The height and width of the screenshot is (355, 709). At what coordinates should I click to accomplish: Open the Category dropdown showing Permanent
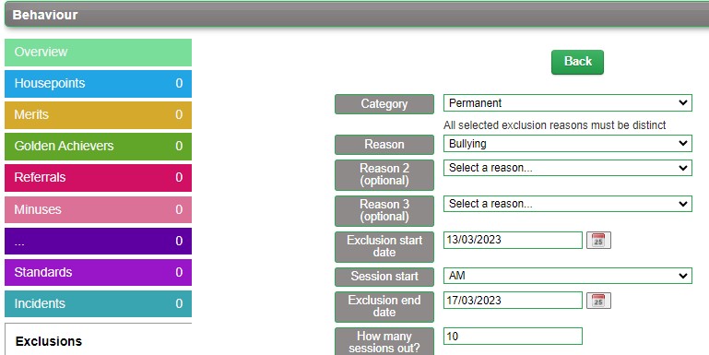pos(567,103)
